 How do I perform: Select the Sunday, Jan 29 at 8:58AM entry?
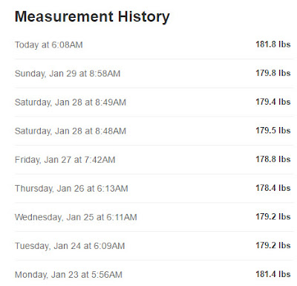tap(154, 74)
